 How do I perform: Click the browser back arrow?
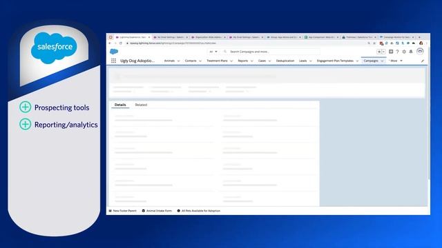pyautogui.click(x=110, y=43)
